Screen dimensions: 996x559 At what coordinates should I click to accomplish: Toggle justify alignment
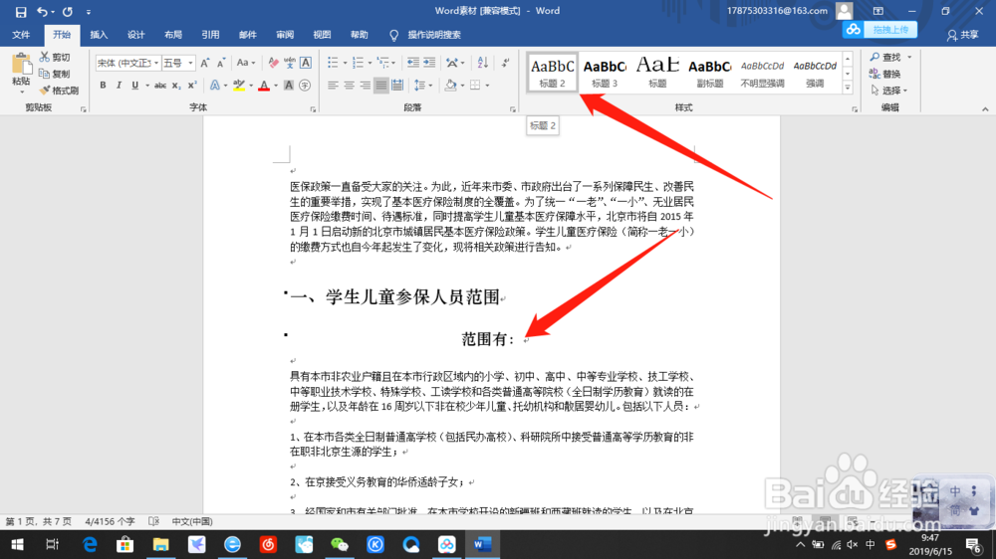pyautogui.click(x=381, y=85)
